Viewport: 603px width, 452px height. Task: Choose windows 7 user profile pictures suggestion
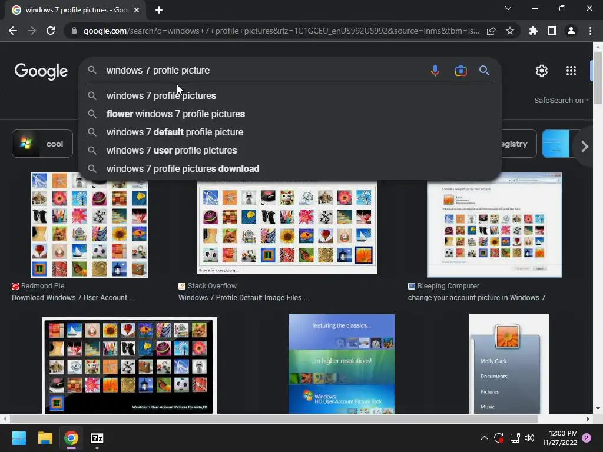click(x=290, y=150)
